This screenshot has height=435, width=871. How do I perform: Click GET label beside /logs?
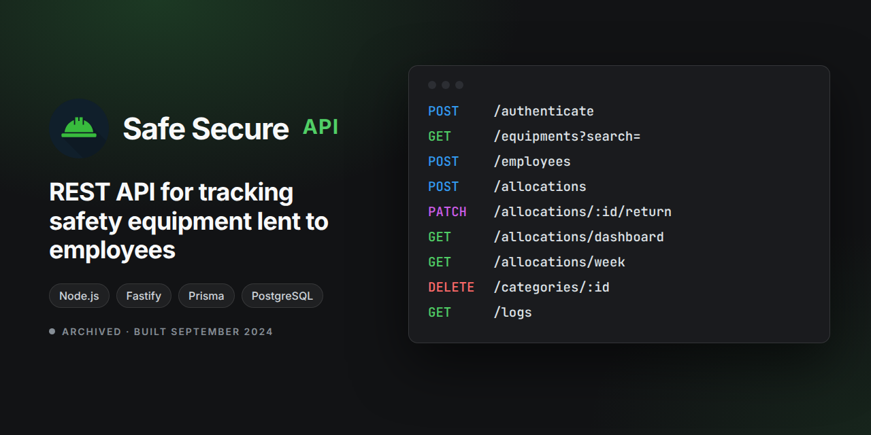point(440,312)
